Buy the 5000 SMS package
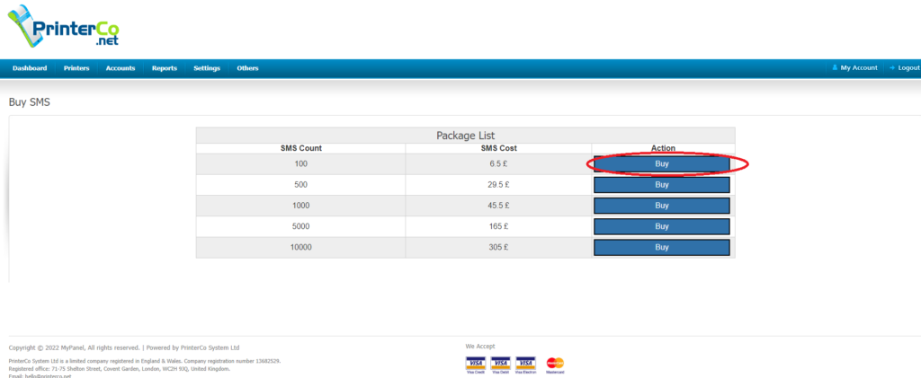 pyautogui.click(x=662, y=226)
